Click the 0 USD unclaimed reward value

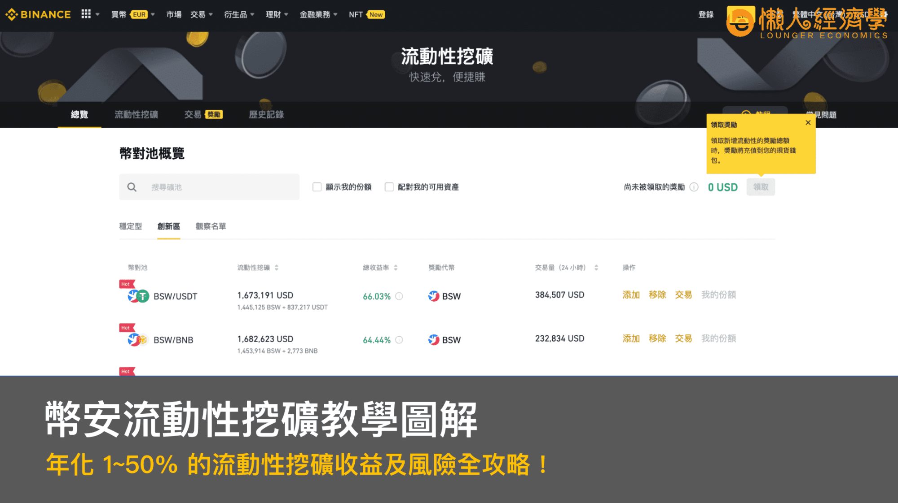(x=722, y=187)
